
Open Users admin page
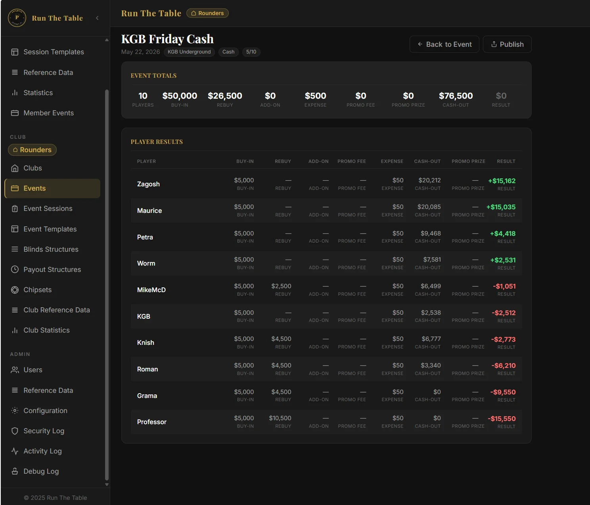[52, 370]
